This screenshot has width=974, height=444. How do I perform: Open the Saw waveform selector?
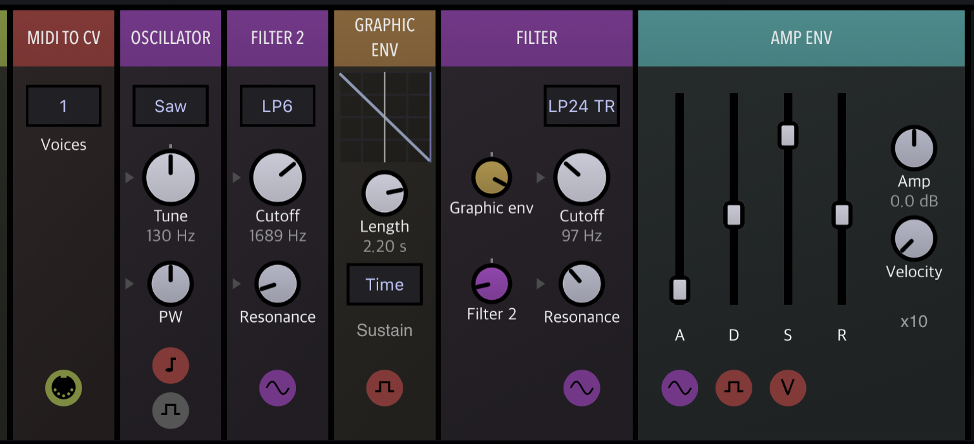[171, 106]
